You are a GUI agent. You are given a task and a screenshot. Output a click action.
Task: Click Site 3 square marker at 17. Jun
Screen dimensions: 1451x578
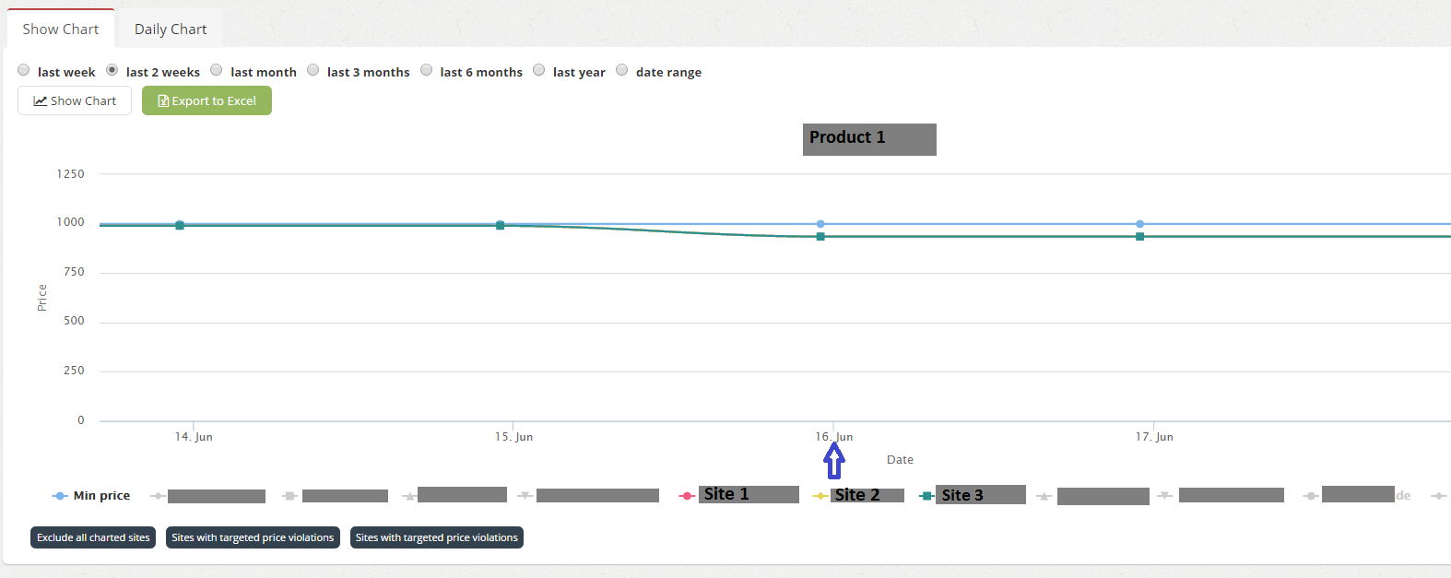[1140, 237]
